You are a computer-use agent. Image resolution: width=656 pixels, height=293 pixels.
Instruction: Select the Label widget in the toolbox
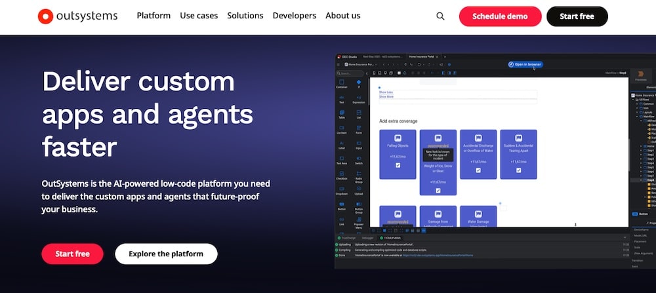click(x=341, y=145)
